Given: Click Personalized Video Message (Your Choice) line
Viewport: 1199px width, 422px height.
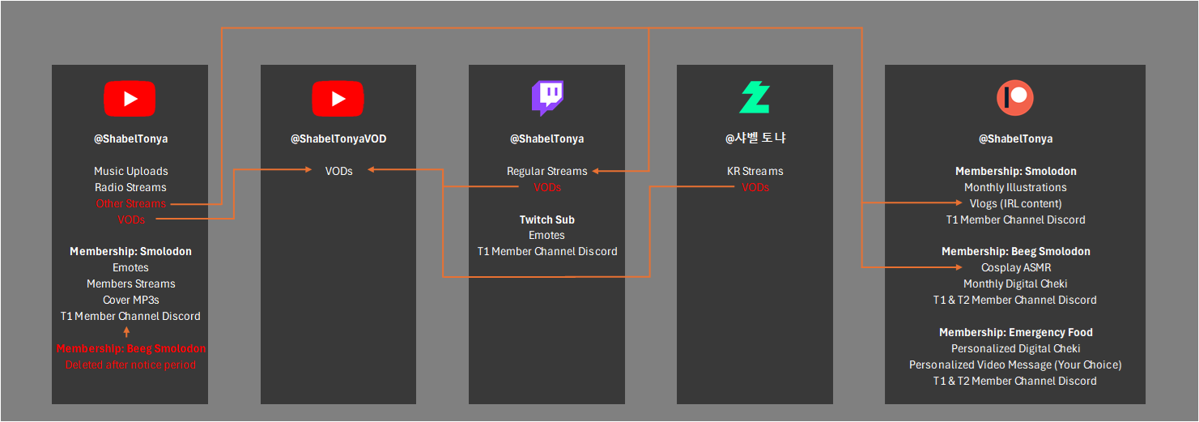Looking at the screenshot, I should 1015,364.
